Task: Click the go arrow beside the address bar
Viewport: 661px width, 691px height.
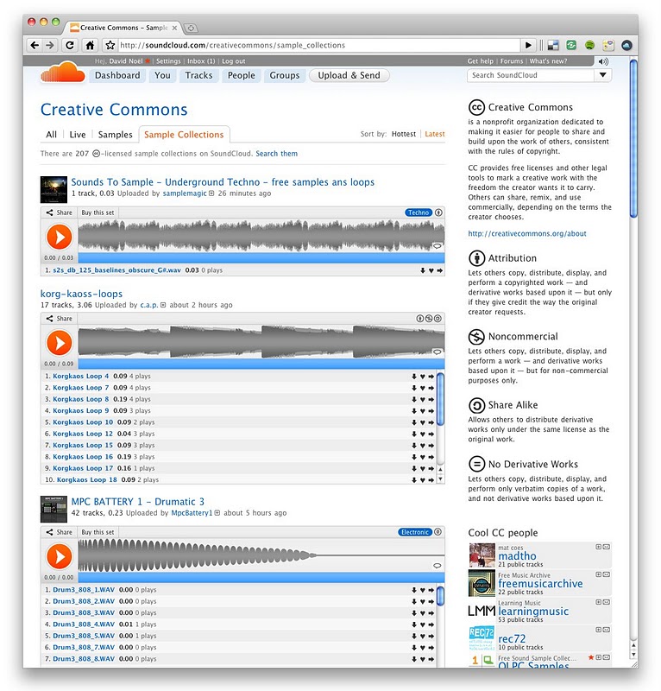Action: tap(528, 45)
